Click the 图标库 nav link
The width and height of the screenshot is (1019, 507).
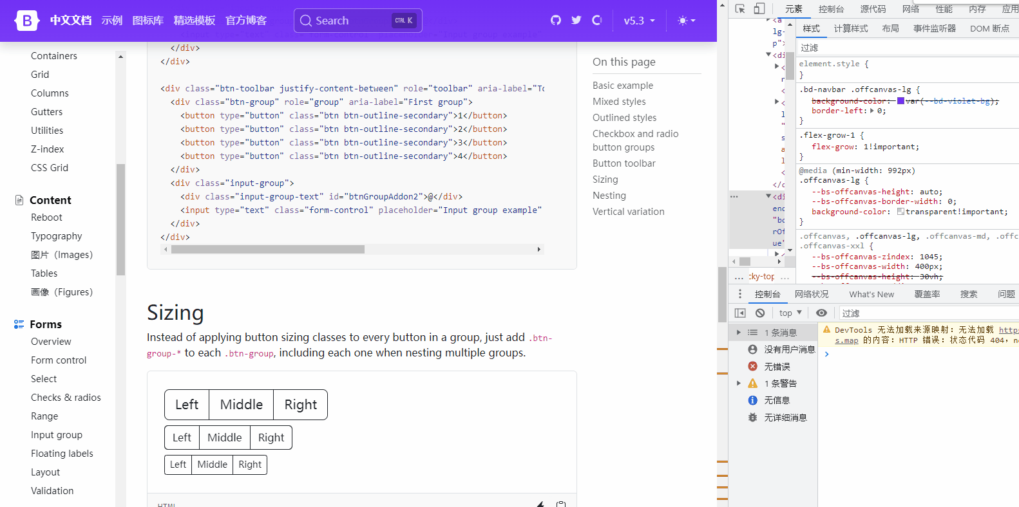coord(148,21)
